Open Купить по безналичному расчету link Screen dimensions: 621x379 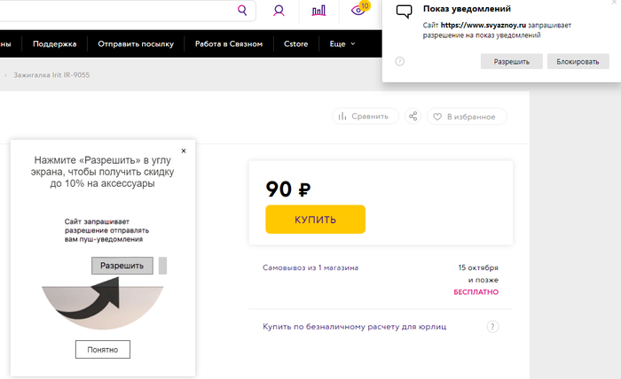[x=354, y=327]
